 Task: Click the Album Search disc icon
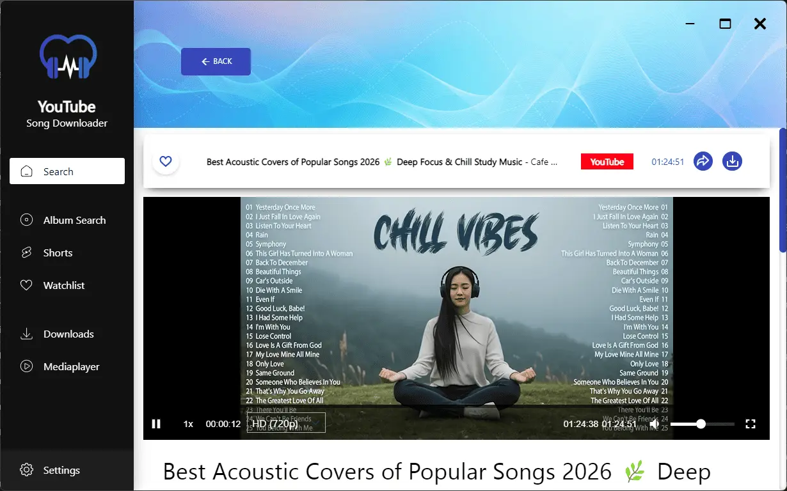26,220
